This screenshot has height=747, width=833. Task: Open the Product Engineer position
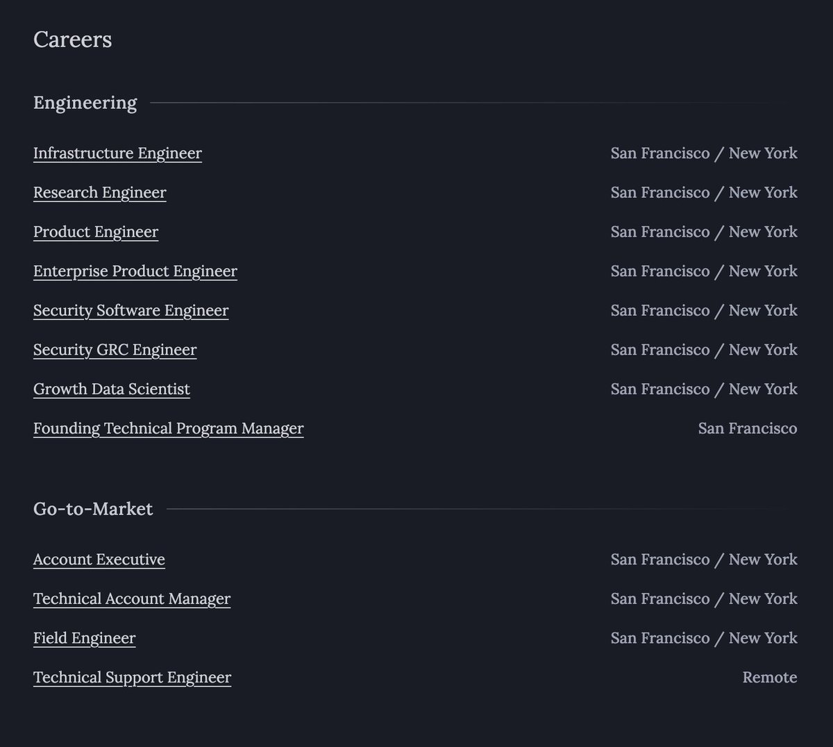pos(96,232)
